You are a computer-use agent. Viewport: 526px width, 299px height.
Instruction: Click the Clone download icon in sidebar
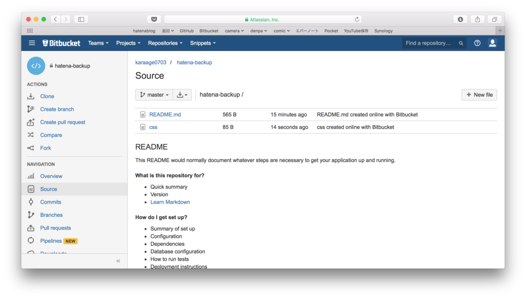coord(31,96)
